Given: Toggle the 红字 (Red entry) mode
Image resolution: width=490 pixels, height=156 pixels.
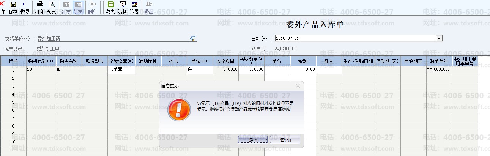Looking at the screenshot, I should click(x=66, y=8).
